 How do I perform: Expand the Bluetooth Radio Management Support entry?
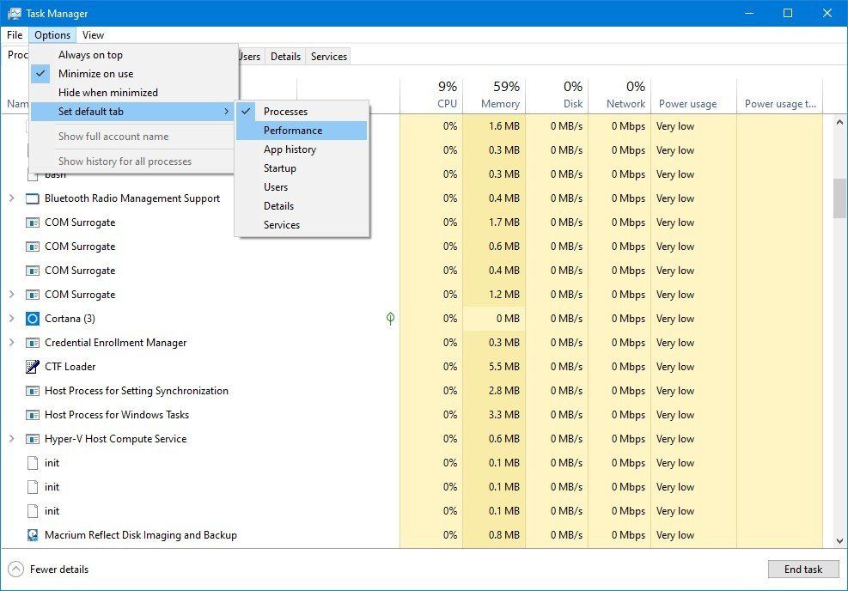click(x=11, y=198)
